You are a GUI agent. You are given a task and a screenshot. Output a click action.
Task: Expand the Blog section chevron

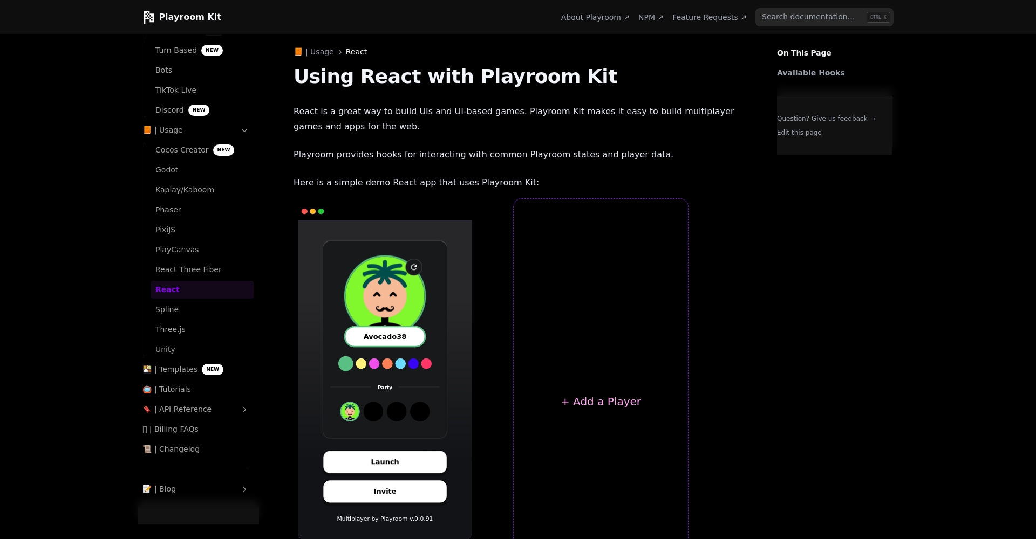[x=244, y=489]
